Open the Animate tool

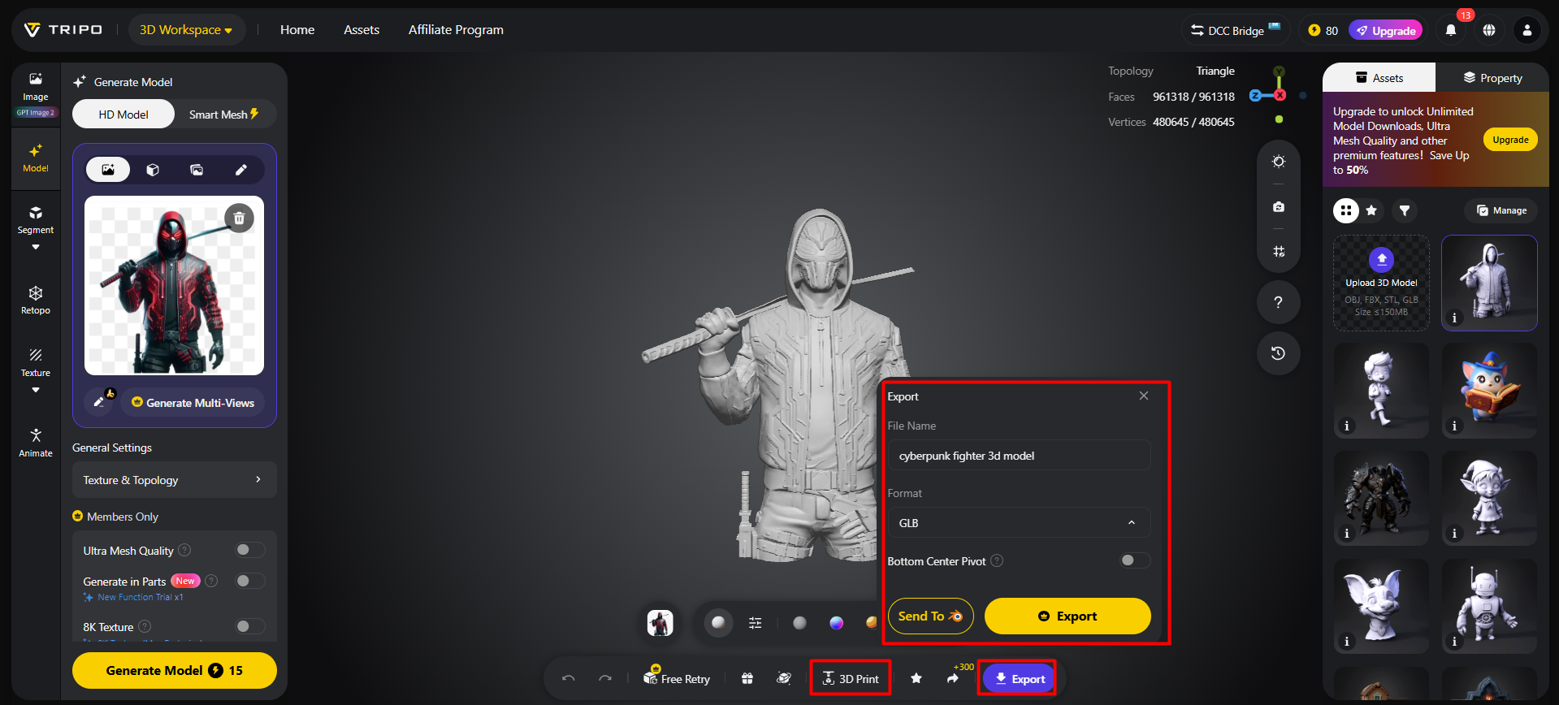click(36, 443)
